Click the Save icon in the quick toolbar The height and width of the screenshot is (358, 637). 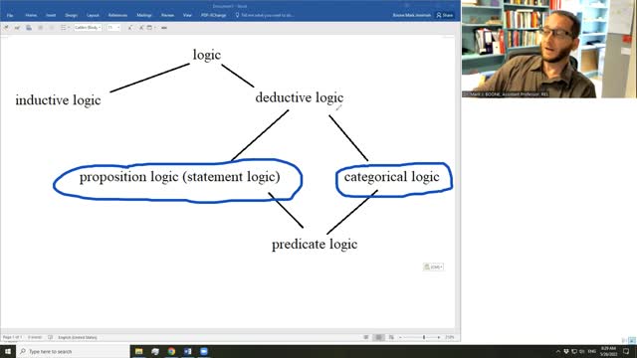(29, 28)
